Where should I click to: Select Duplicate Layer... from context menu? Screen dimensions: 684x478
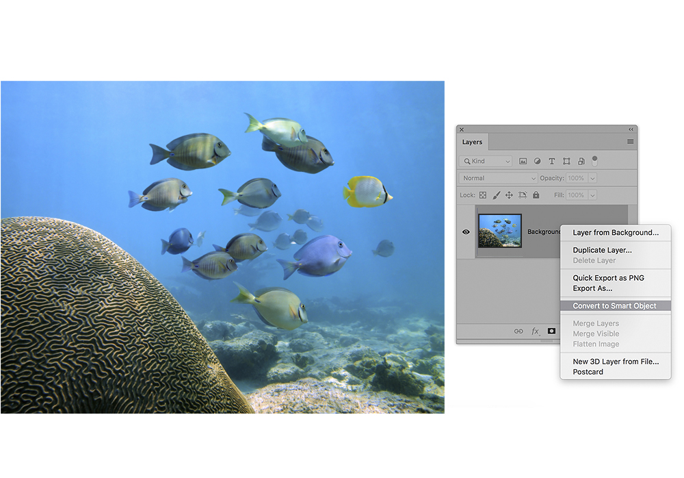click(602, 250)
